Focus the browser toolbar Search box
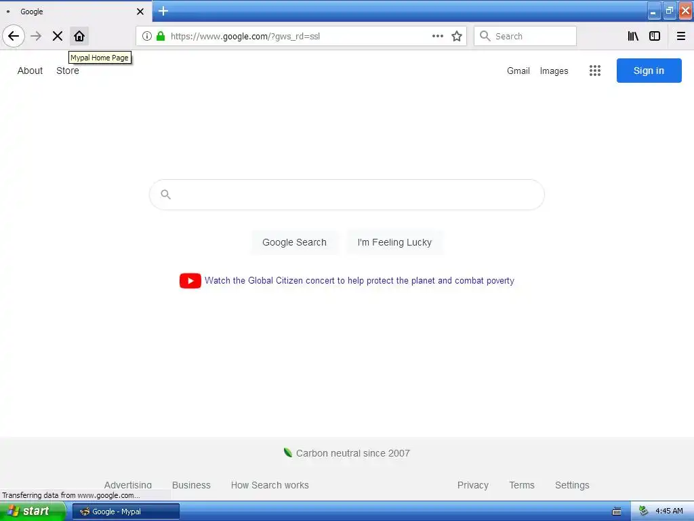The height and width of the screenshot is (521, 694). point(525,36)
